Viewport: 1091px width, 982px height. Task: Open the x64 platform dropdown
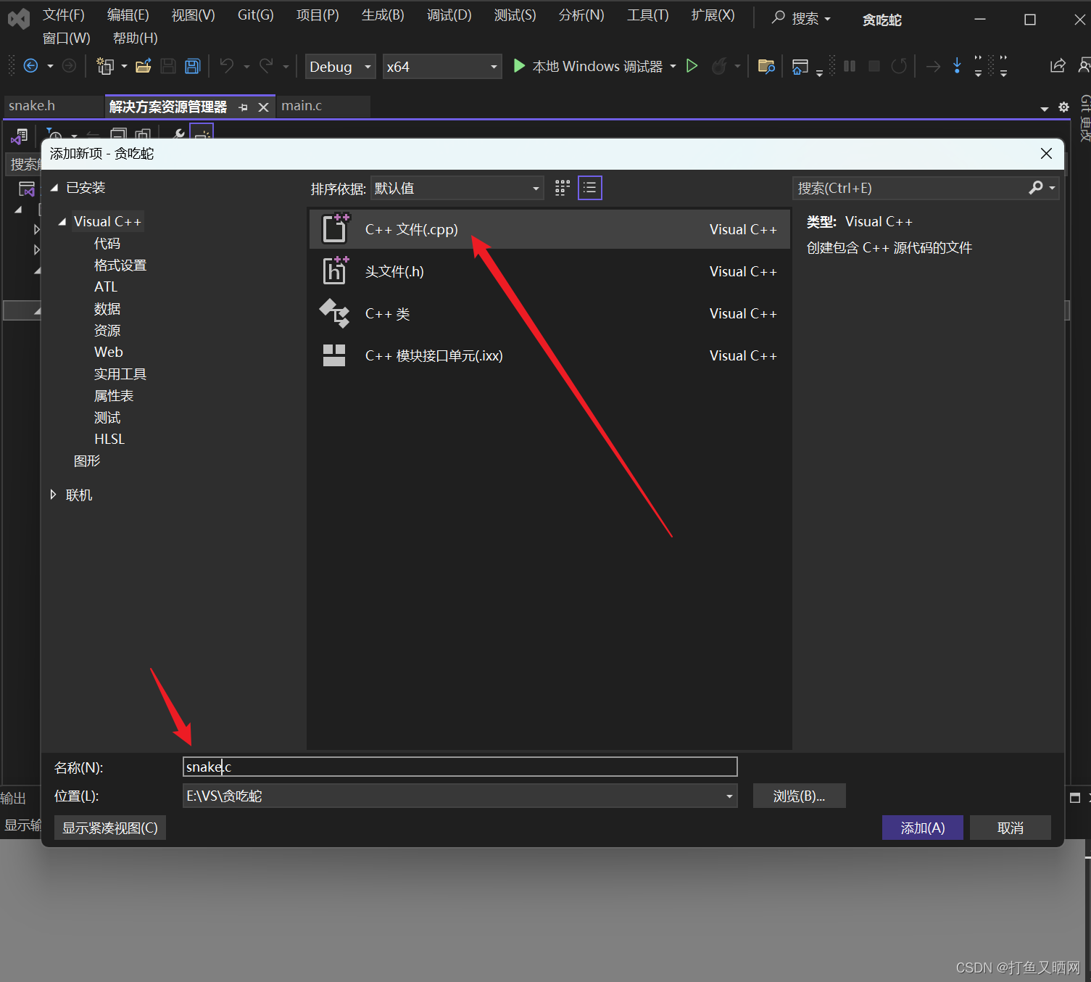441,67
